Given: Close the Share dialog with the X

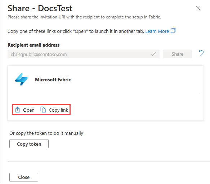Looking at the screenshot, I should (198, 8).
